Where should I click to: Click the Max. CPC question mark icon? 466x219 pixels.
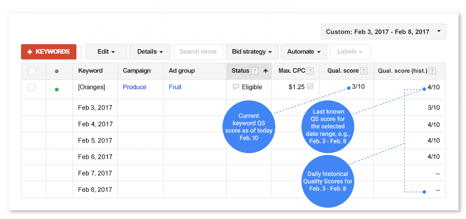pos(310,71)
